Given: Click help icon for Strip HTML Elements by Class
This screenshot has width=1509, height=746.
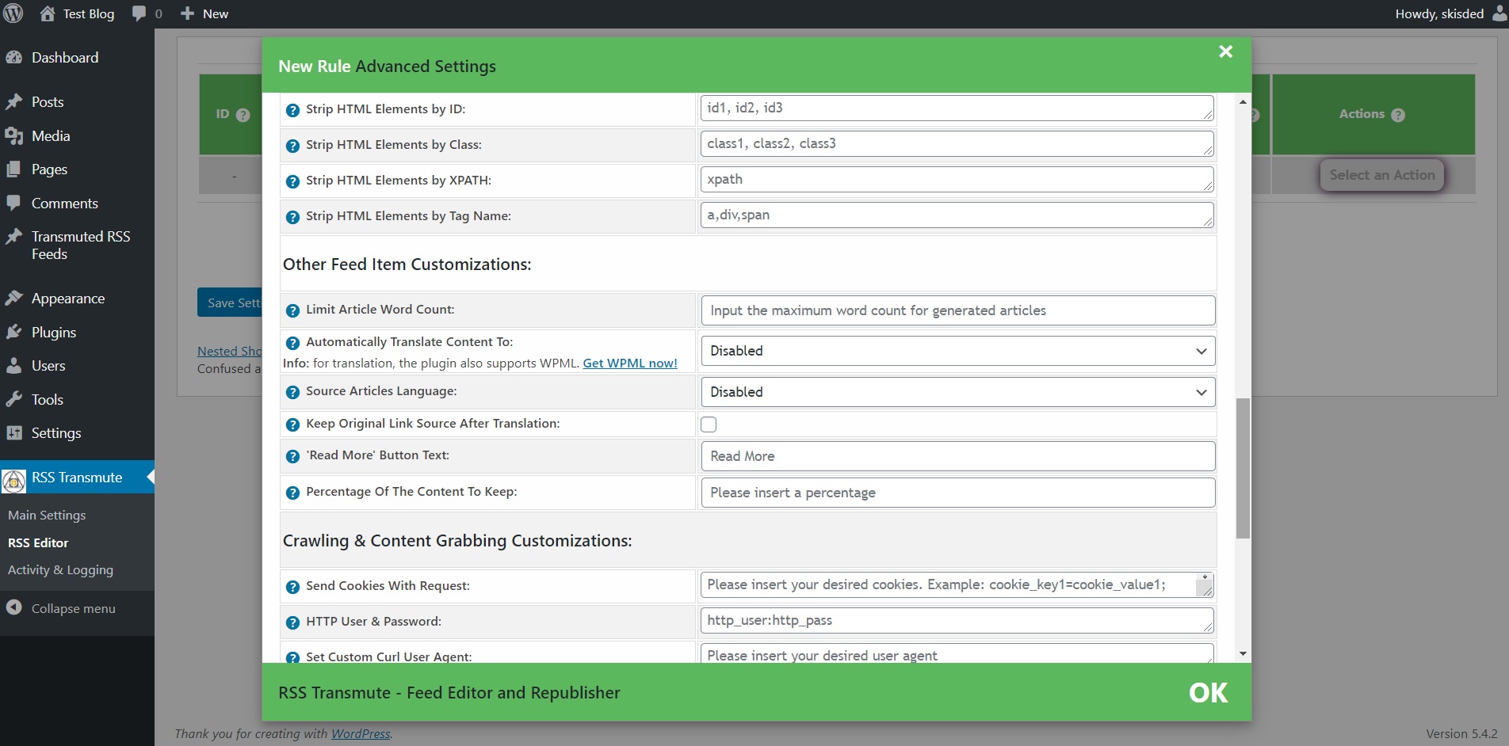Looking at the screenshot, I should click(x=292, y=146).
